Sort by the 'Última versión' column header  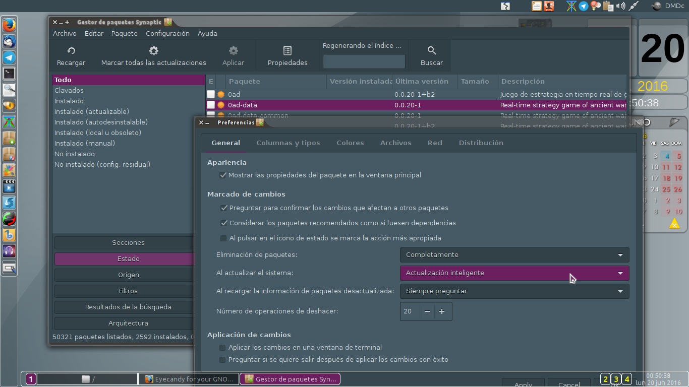(425, 81)
